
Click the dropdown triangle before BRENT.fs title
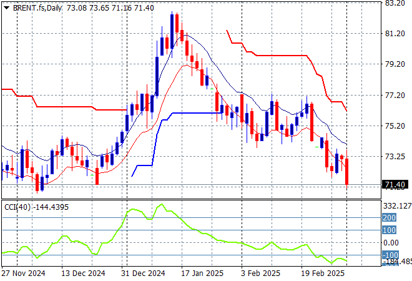[x=7, y=7]
